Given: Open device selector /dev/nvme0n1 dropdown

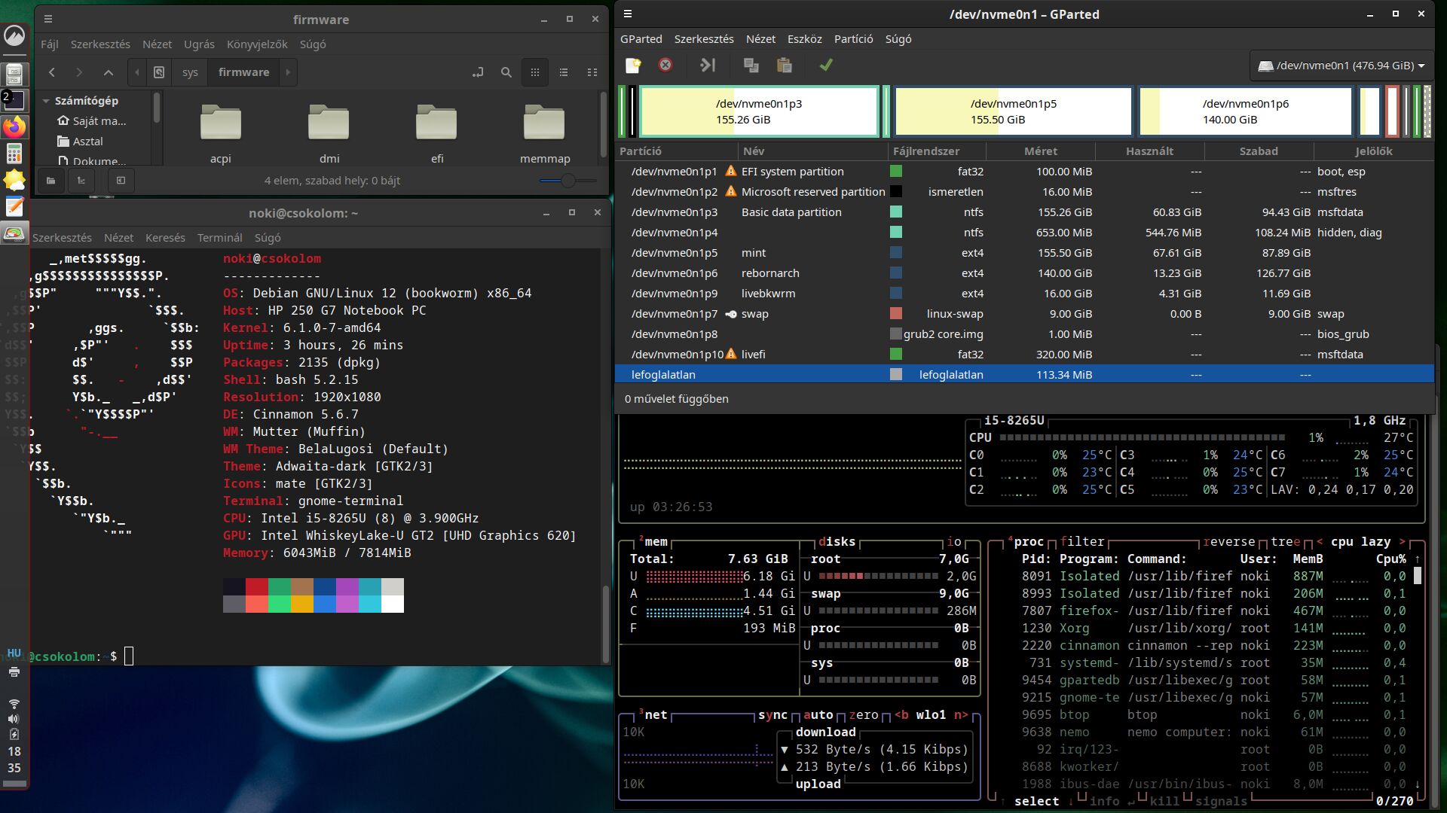Looking at the screenshot, I should click(1341, 65).
